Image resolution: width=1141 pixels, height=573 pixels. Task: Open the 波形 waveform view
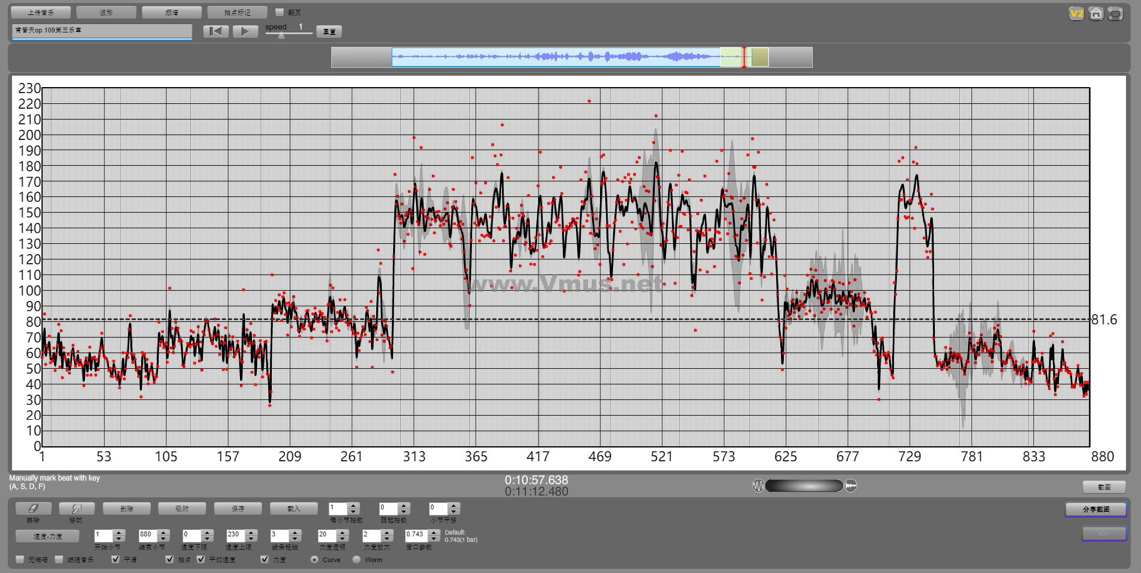click(106, 13)
